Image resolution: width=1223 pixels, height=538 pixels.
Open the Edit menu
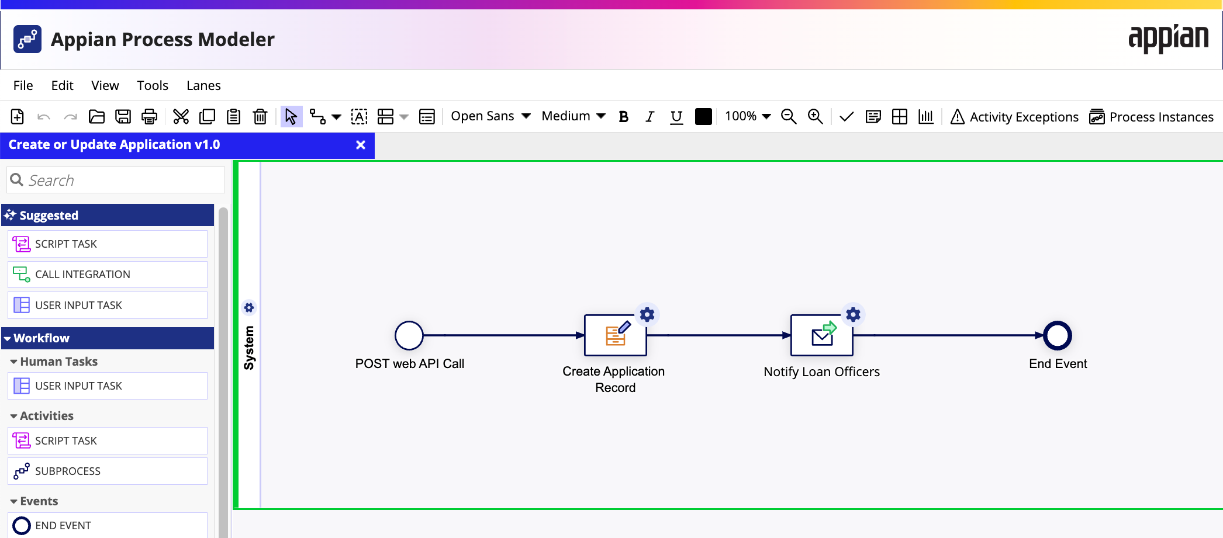62,85
